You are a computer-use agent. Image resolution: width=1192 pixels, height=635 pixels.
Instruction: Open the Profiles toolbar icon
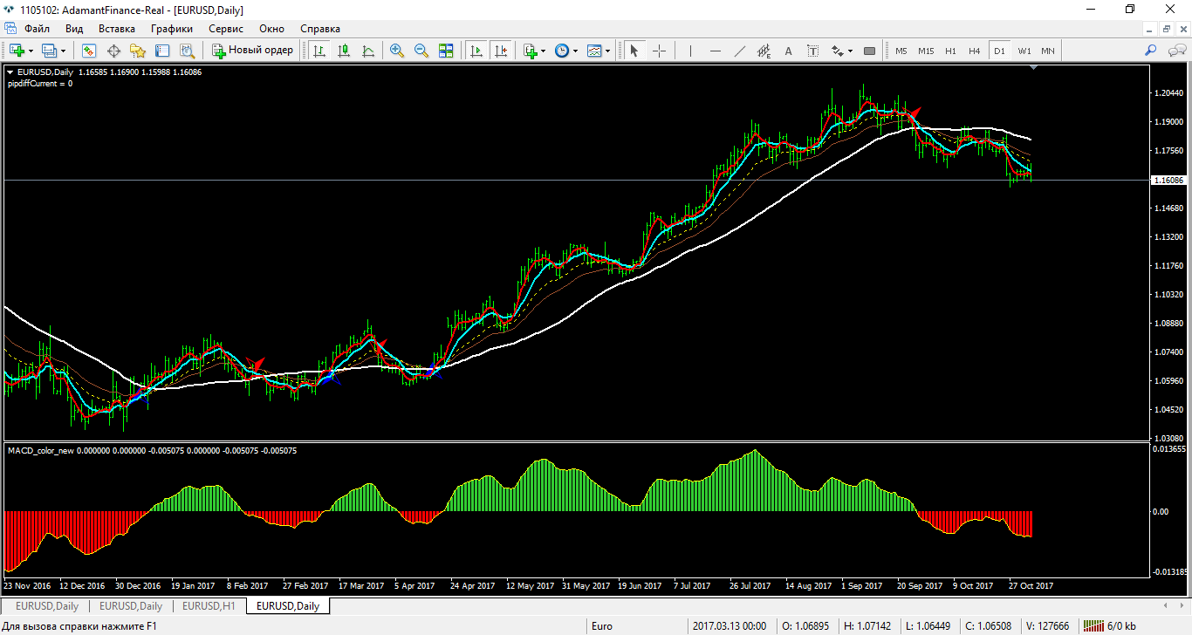click(49, 51)
